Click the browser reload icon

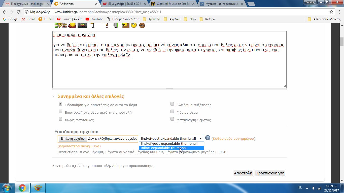click(x=18, y=12)
